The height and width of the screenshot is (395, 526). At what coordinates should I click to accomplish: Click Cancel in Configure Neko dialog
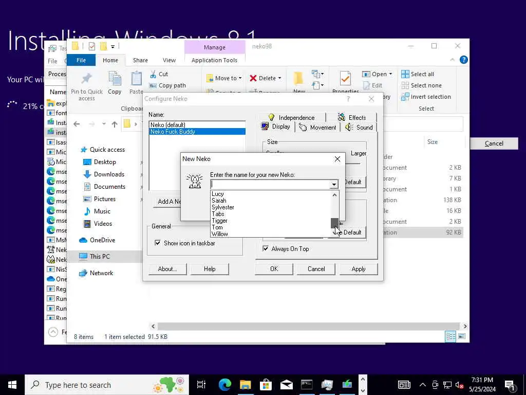316,268
